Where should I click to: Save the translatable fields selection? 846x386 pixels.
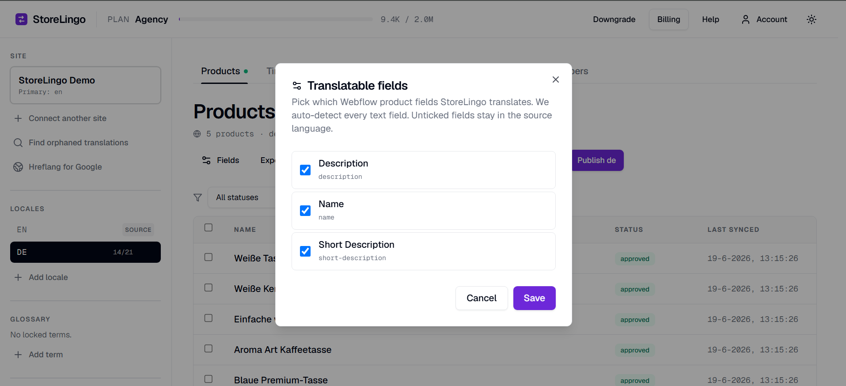point(534,298)
